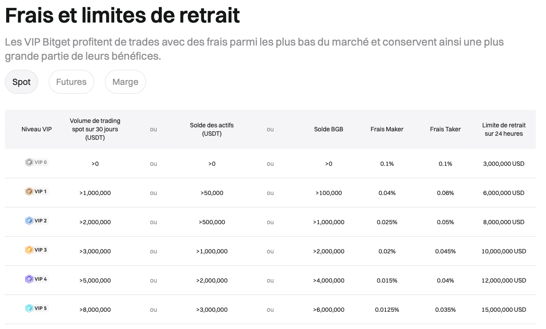Click the 30-day spot trading volume header
Image resolution: width=546 pixels, height=329 pixels.
(95, 129)
